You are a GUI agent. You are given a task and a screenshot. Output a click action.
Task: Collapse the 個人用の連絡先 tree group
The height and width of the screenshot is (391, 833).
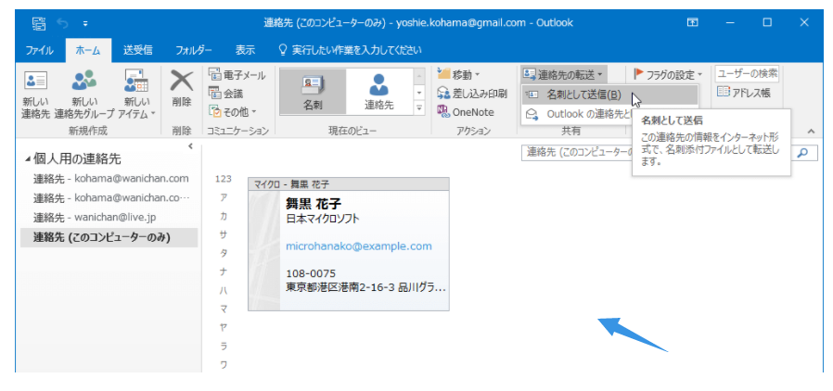click(x=28, y=159)
